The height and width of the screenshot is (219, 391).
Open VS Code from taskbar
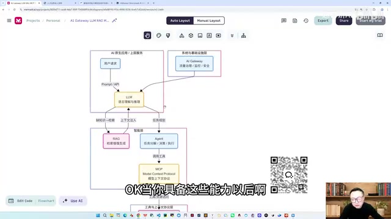click(159, 215)
